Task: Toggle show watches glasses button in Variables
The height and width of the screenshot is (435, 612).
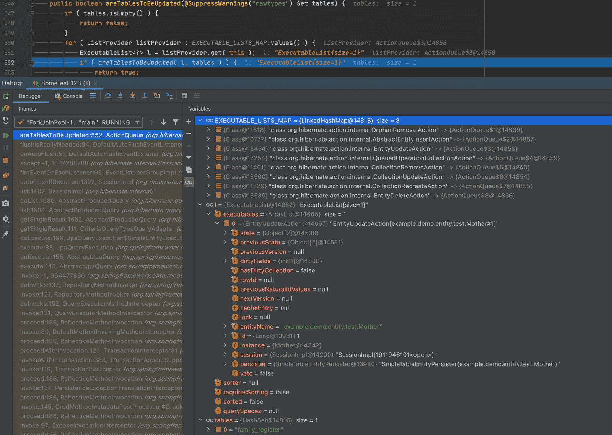Action: coord(189,182)
